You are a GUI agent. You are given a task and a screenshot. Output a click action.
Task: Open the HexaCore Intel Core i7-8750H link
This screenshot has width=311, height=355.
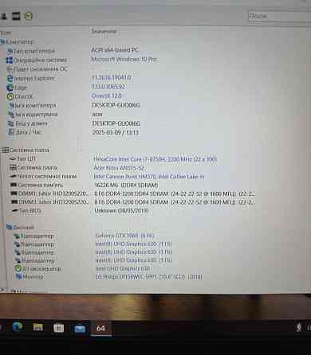(x=155, y=159)
